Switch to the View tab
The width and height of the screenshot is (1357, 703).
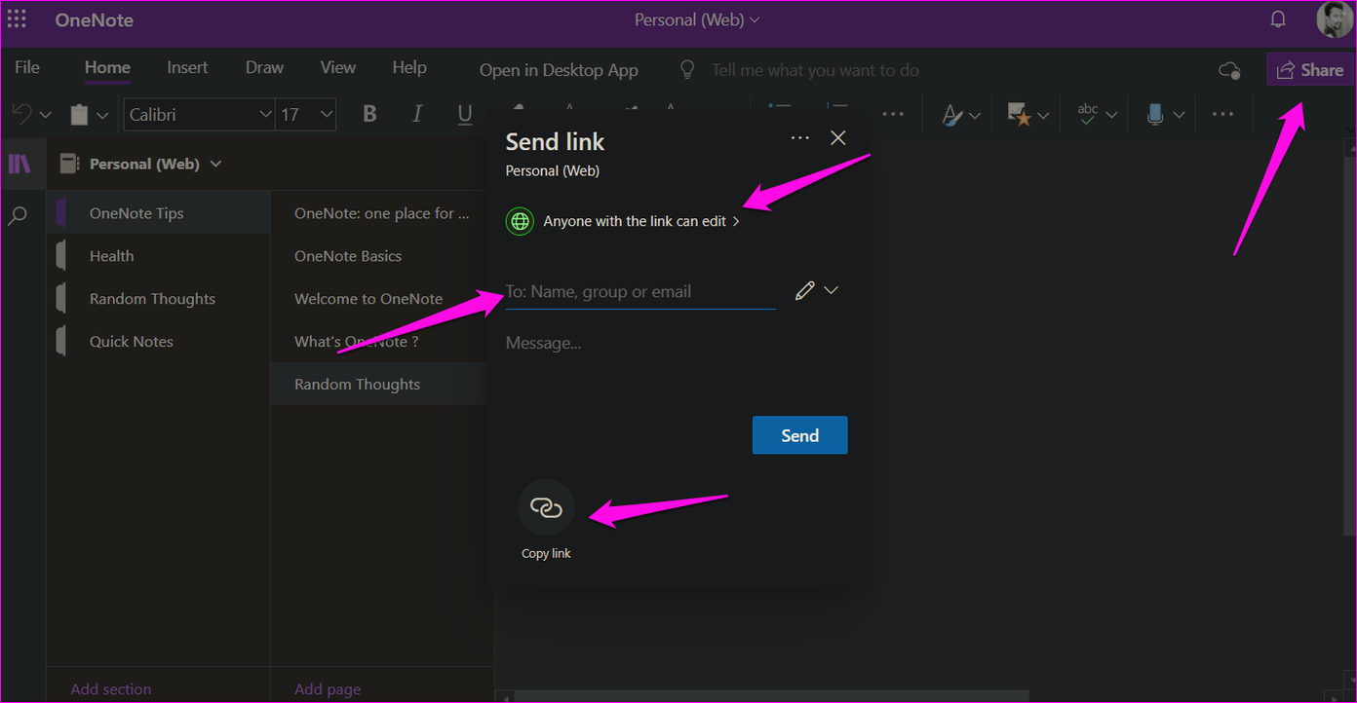[338, 67]
